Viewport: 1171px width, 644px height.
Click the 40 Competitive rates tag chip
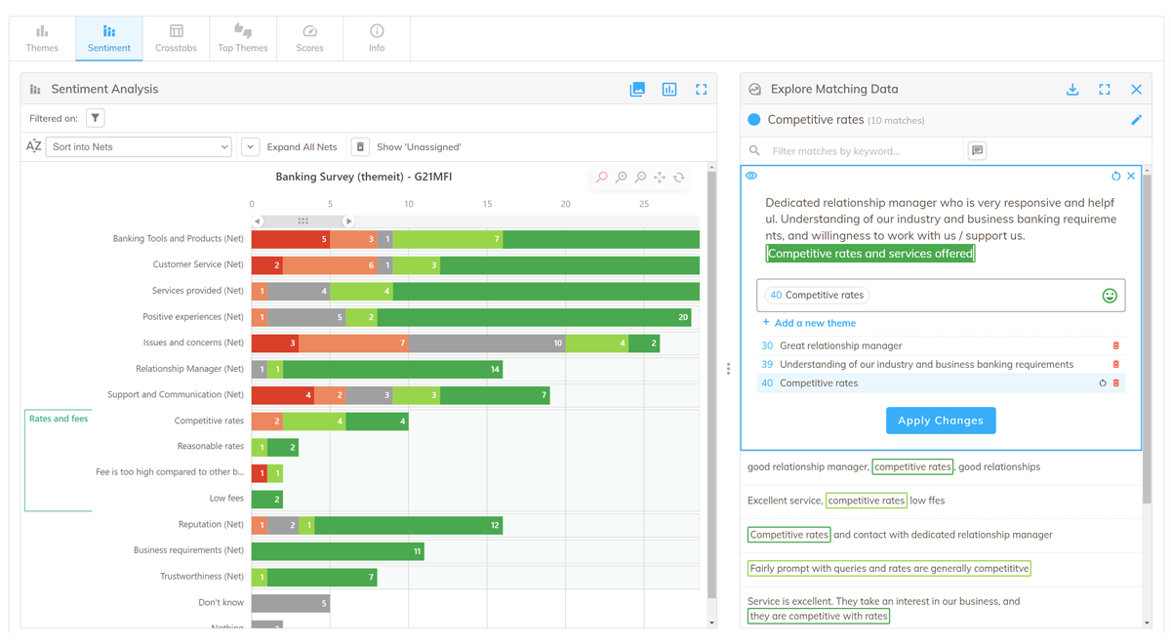[x=818, y=295]
